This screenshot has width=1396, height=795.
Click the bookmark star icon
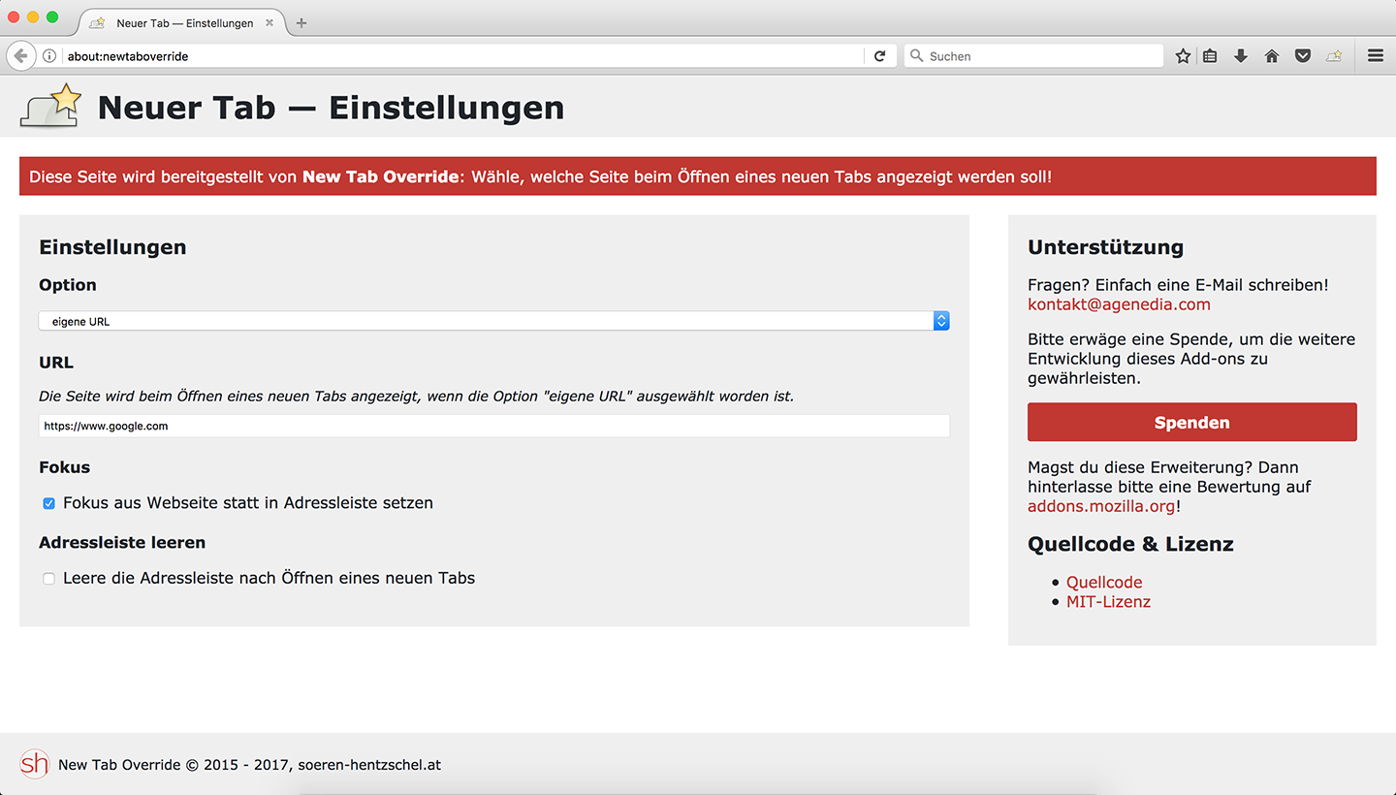tap(1183, 56)
